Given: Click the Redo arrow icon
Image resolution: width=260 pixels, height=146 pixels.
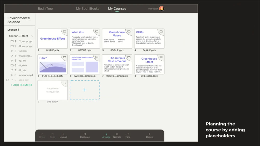Looking at the screenshot, I should (53, 134).
